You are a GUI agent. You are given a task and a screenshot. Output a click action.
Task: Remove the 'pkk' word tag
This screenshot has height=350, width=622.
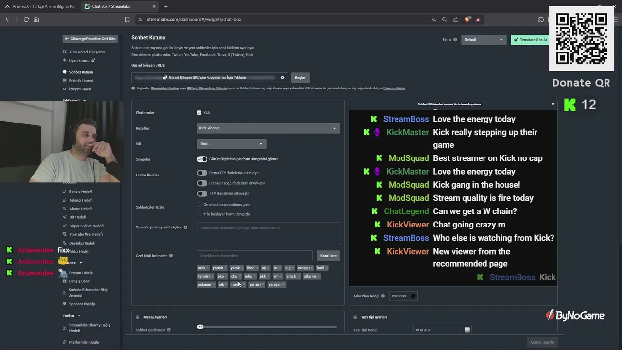click(268, 276)
